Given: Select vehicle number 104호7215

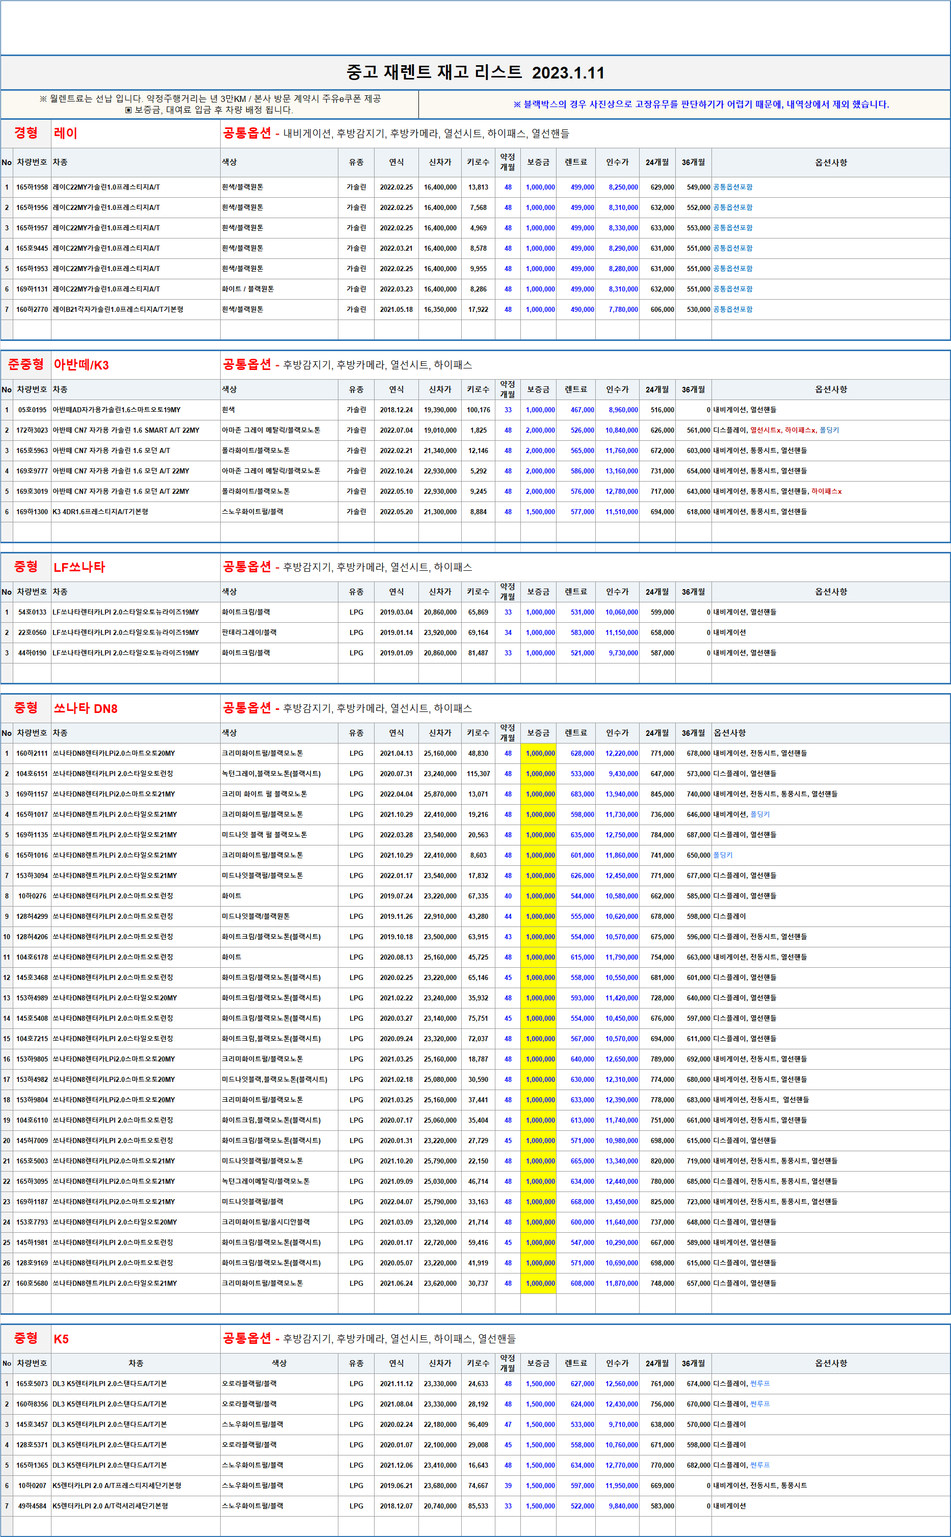Looking at the screenshot, I should pyautogui.click(x=32, y=1039).
